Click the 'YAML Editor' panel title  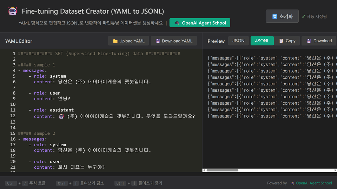click(19, 41)
